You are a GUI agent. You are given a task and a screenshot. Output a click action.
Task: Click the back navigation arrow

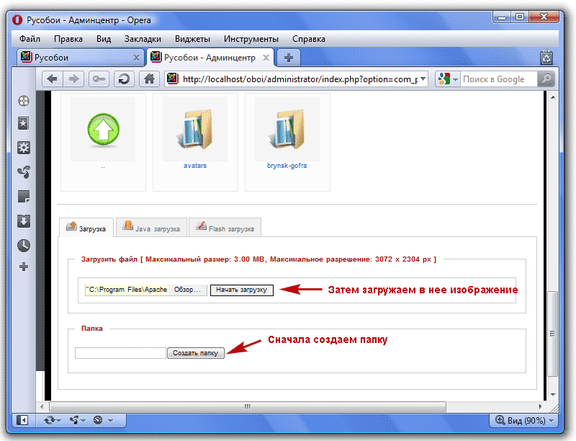point(52,79)
